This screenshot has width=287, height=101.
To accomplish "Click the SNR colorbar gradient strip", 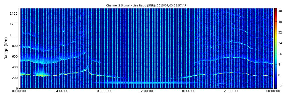I will (x=276, y=48).
